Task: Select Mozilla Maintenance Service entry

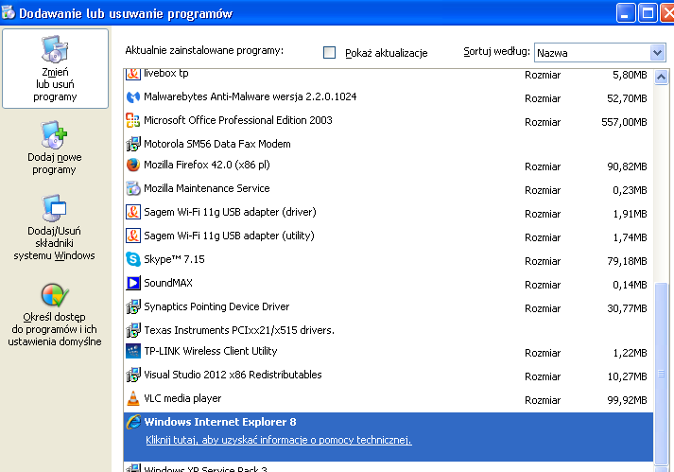Action: [389, 189]
